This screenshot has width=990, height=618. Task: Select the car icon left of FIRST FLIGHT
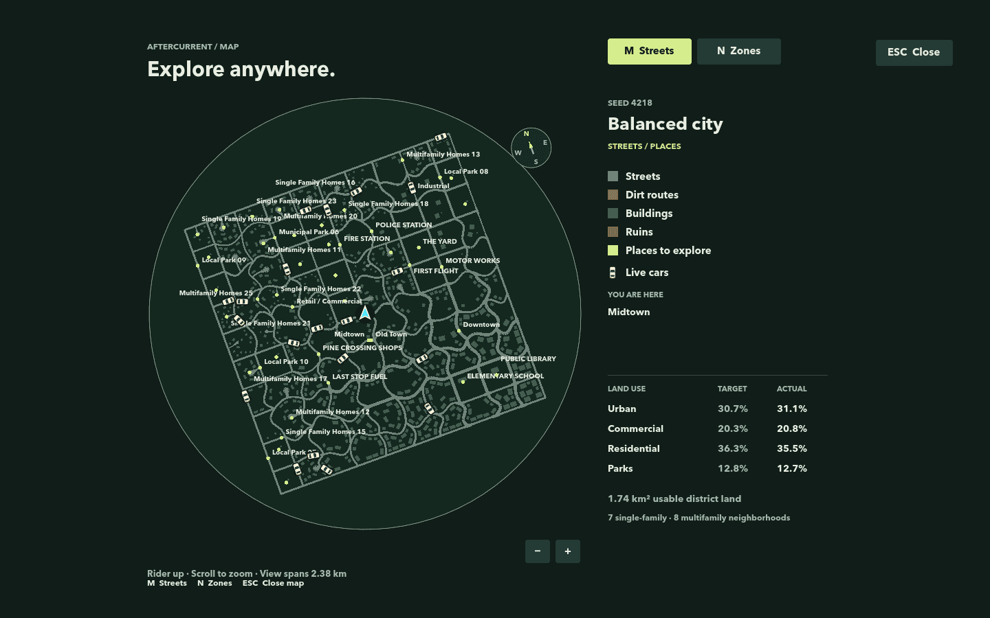(x=397, y=272)
